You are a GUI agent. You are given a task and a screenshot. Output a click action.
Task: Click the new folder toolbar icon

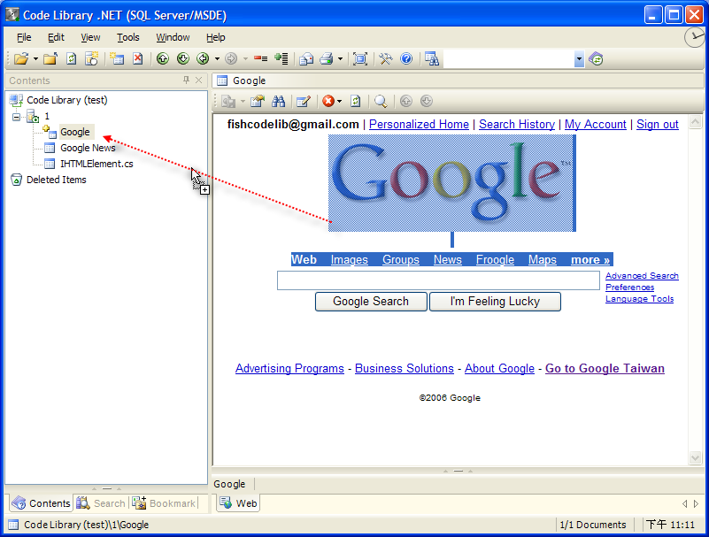point(50,58)
